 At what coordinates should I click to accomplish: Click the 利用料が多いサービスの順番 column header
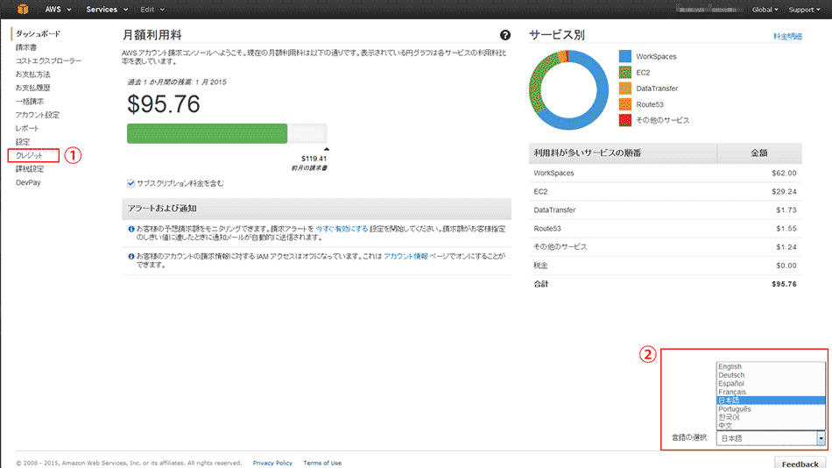pyautogui.click(x=623, y=153)
